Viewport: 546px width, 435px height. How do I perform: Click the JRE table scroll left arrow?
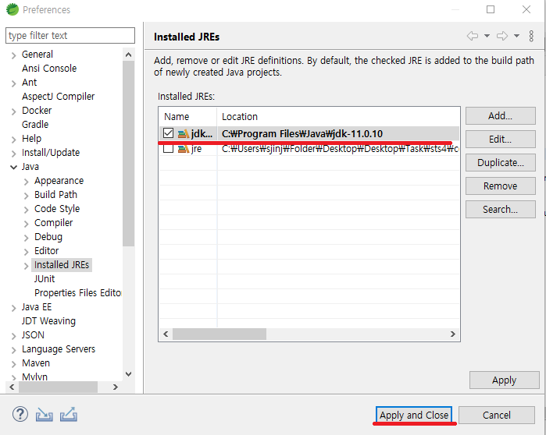[166, 334]
